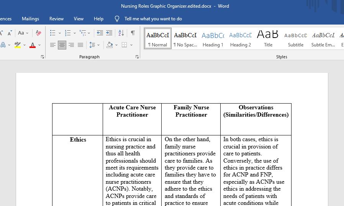Justify the paragraph text

[x=80, y=45]
